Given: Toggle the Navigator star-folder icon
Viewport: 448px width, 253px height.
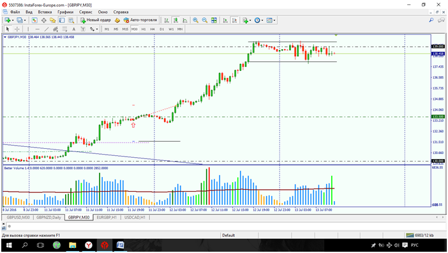Looking at the screenshot, I should tap(53, 20).
